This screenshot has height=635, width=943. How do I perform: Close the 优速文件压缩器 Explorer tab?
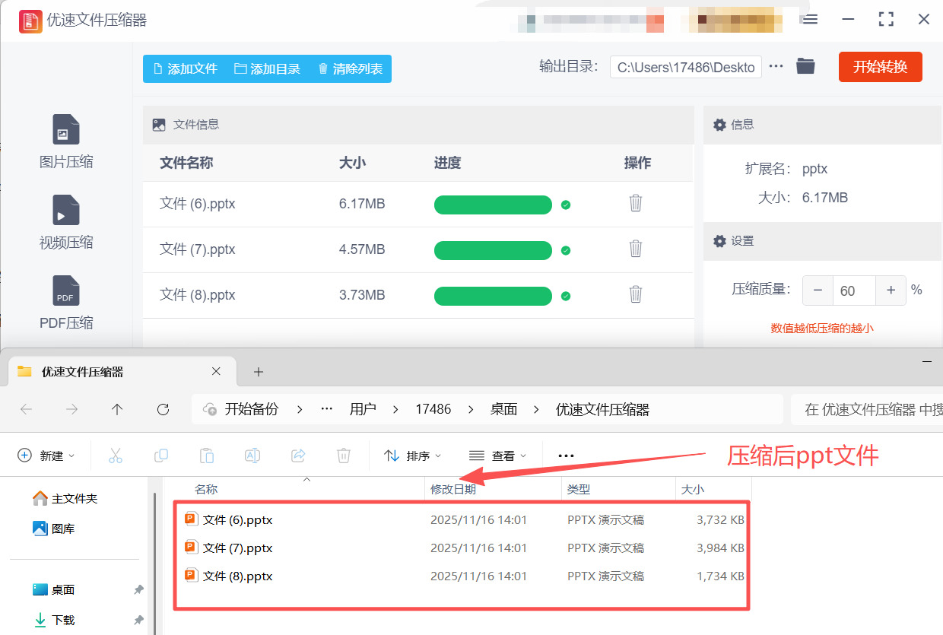coord(216,371)
